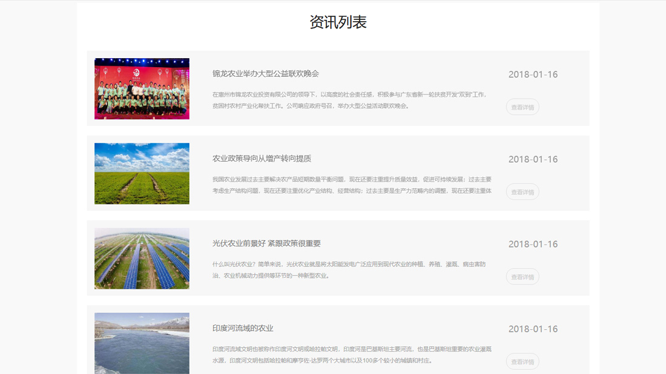The image size is (666, 374).
Task: Click the summary text beginning 印度河流域文明
Action: [x=352, y=355]
